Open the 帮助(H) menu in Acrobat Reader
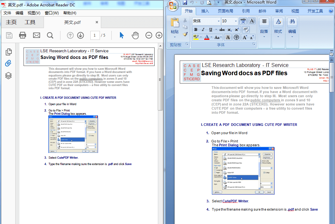 click(70, 13)
